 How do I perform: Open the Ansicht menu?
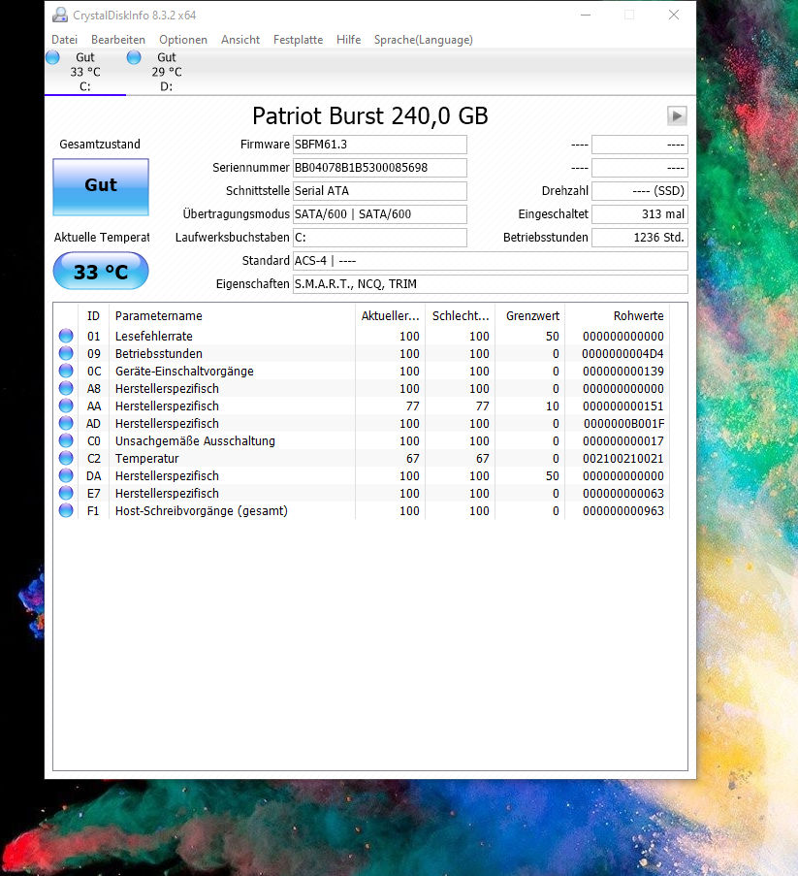240,40
